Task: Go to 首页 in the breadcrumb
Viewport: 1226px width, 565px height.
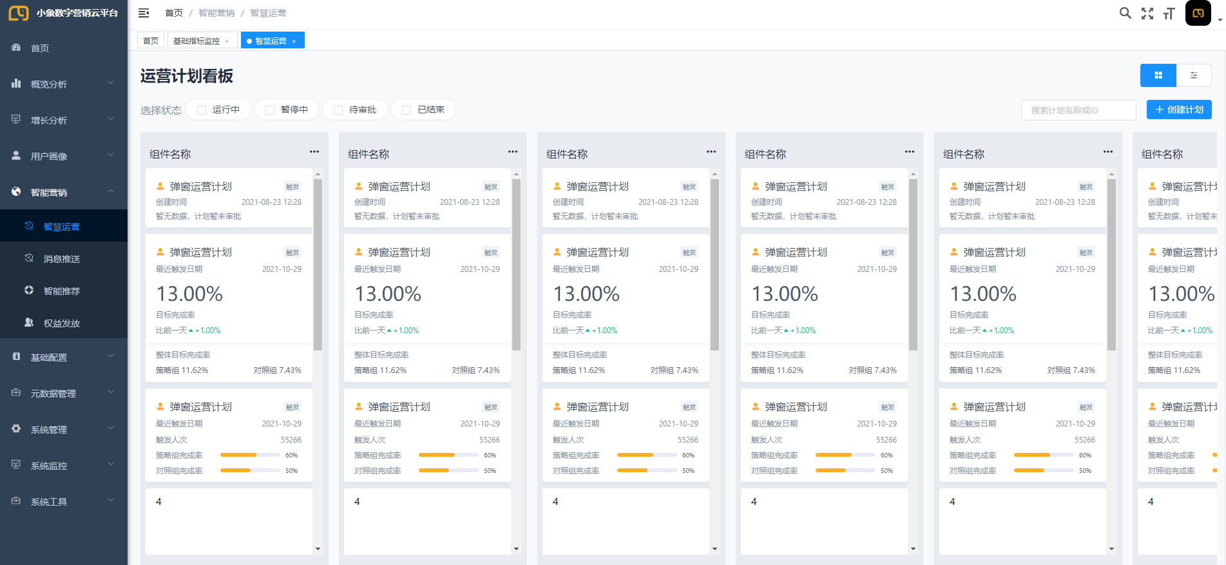Action: 174,13
